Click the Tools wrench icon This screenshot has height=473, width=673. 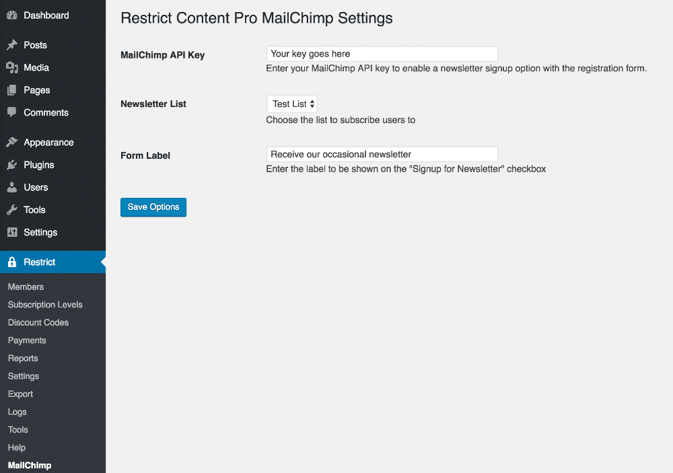(x=12, y=210)
